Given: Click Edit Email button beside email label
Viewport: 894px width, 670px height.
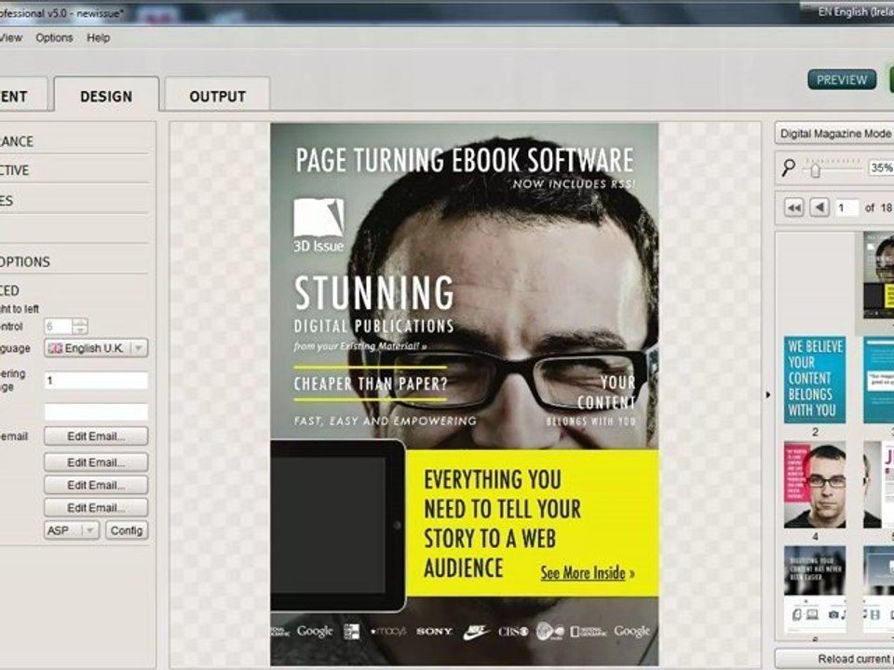Looking at the screenshot, I should click(x=96, y=436).
